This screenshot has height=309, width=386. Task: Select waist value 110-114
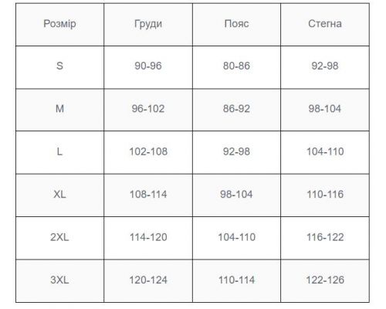click(236, 280)
